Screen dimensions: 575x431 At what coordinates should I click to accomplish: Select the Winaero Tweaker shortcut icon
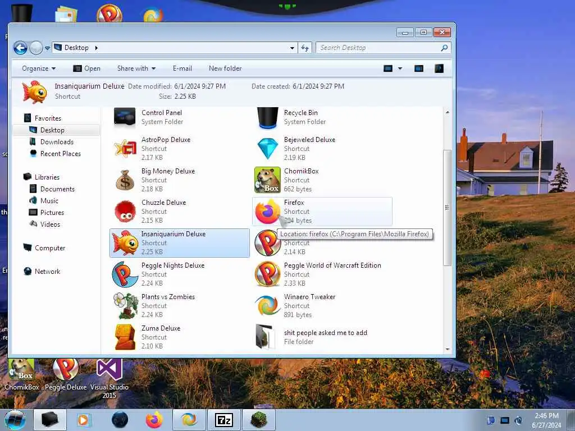click(x=267, y=306)
